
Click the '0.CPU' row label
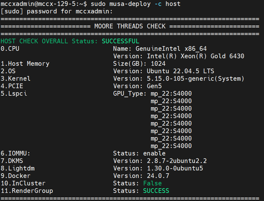pos(10,49)
